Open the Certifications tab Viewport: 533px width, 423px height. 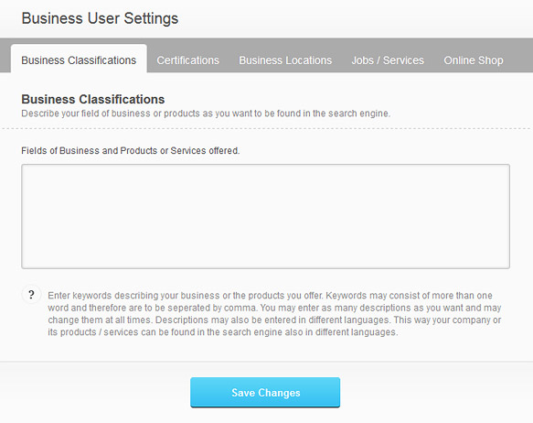tap(187, 60)
